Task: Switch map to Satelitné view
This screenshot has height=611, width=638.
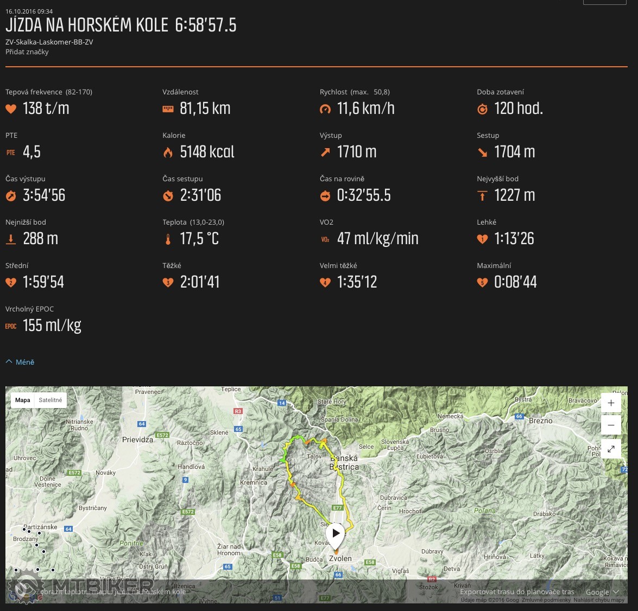Action: [x=50, y=400]
